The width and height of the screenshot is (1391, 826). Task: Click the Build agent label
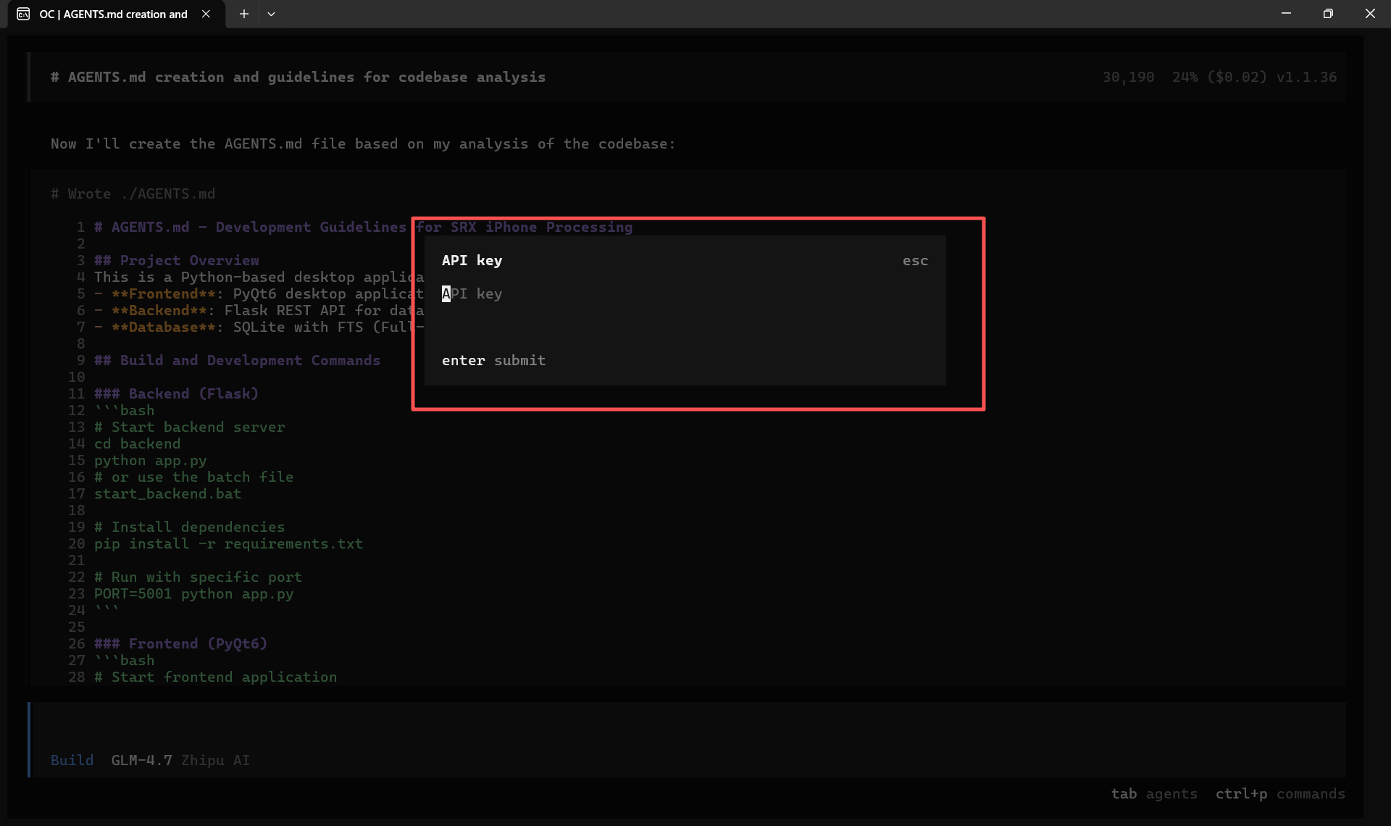72,760
